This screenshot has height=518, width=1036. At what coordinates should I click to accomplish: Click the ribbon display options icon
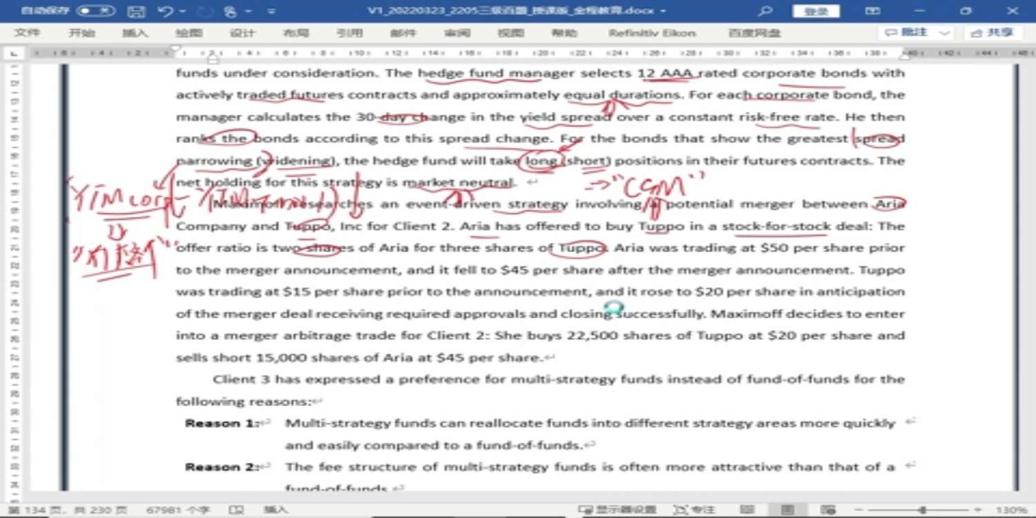tap(873, 11)
